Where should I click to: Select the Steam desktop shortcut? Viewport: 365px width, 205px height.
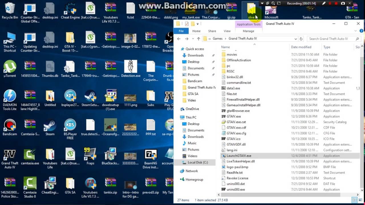coord(50,127)
